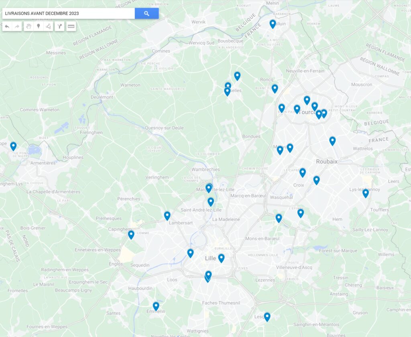Select the Add marker tool
The width and height of the screenshot is (411, 337).
click(x=39, y=26)
